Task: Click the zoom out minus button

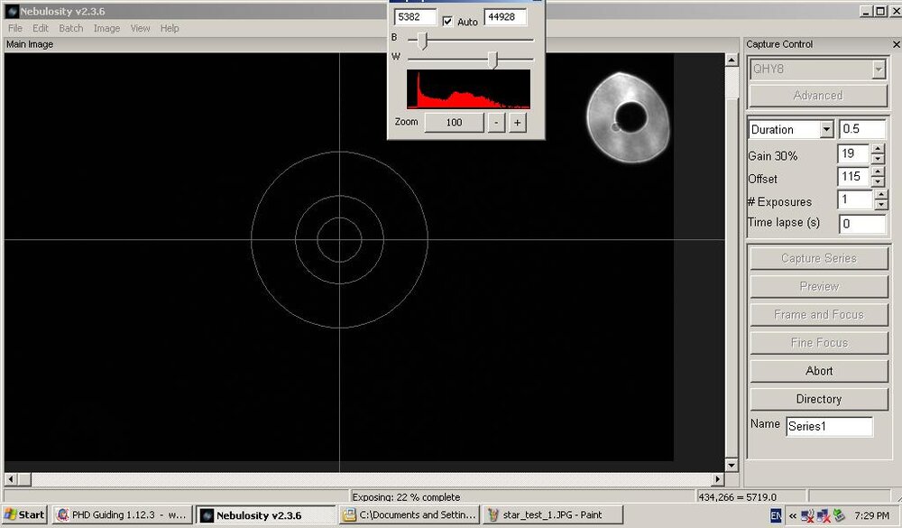Action: 496,123
